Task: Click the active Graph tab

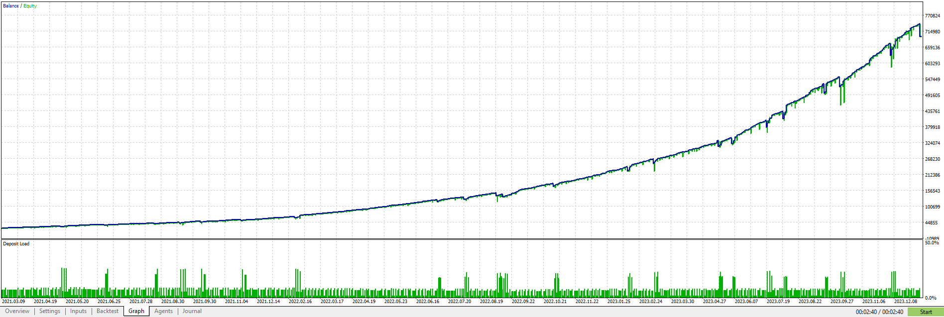Action: click(x=136, y=311)
